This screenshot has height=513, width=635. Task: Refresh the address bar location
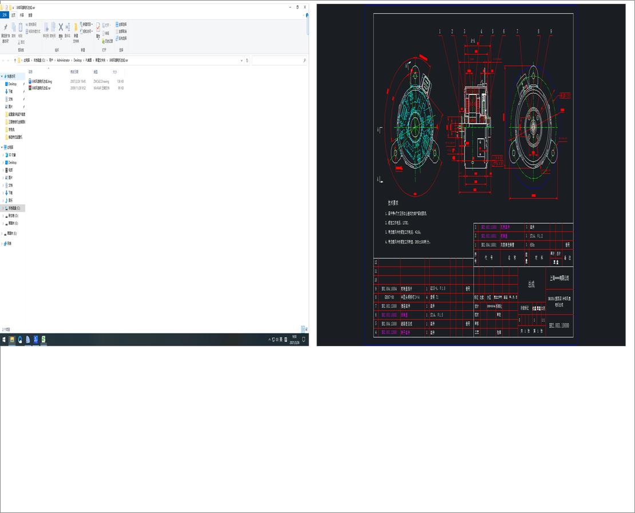point(247,60)
